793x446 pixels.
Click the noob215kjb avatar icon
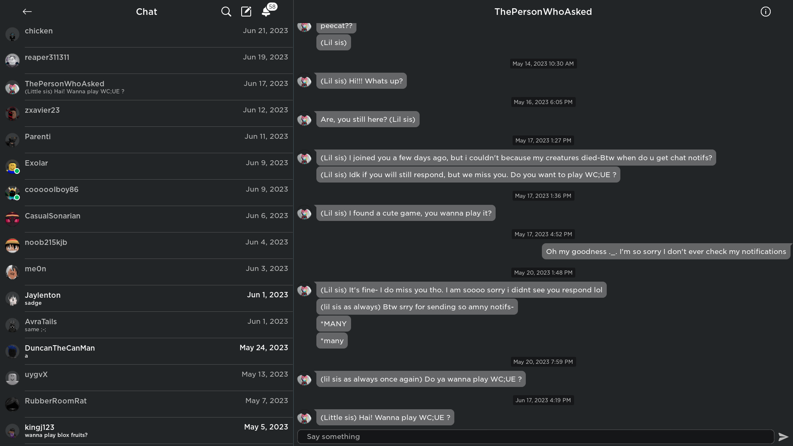pos(12,245)
